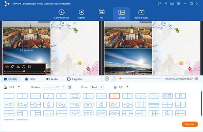
Task: Click the preview progress bar handle
Action: pyautogui.click(x=120, y=79)
